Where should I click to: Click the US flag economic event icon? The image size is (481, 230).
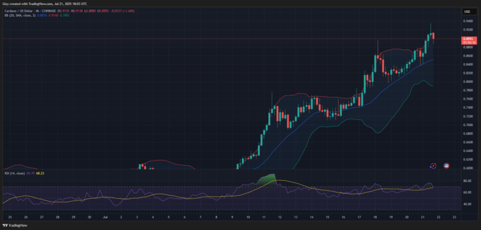point(446,165)
